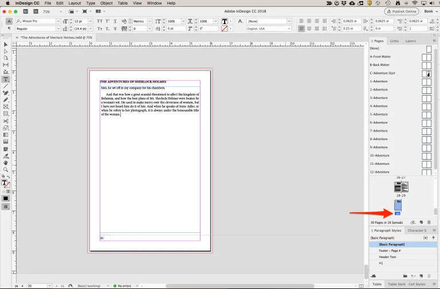
Task: Toggle Paragraph Formatting Controls pilcrow button
Action: tap(9, 29)
